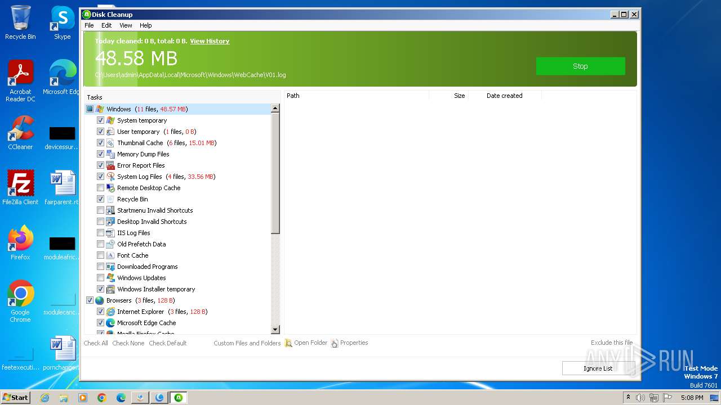
Task: Click the Font Cache icon
Action: click(x=111, y=255)
